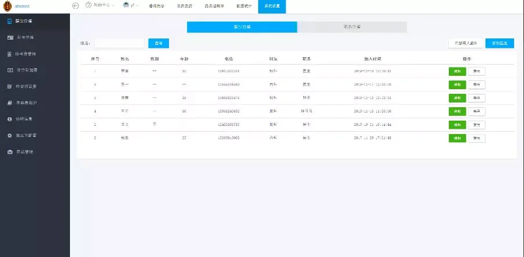Click the green 编辑 button in first row
Image resolution: width=524 pixels, height=257 pixels.
(457, 71)
